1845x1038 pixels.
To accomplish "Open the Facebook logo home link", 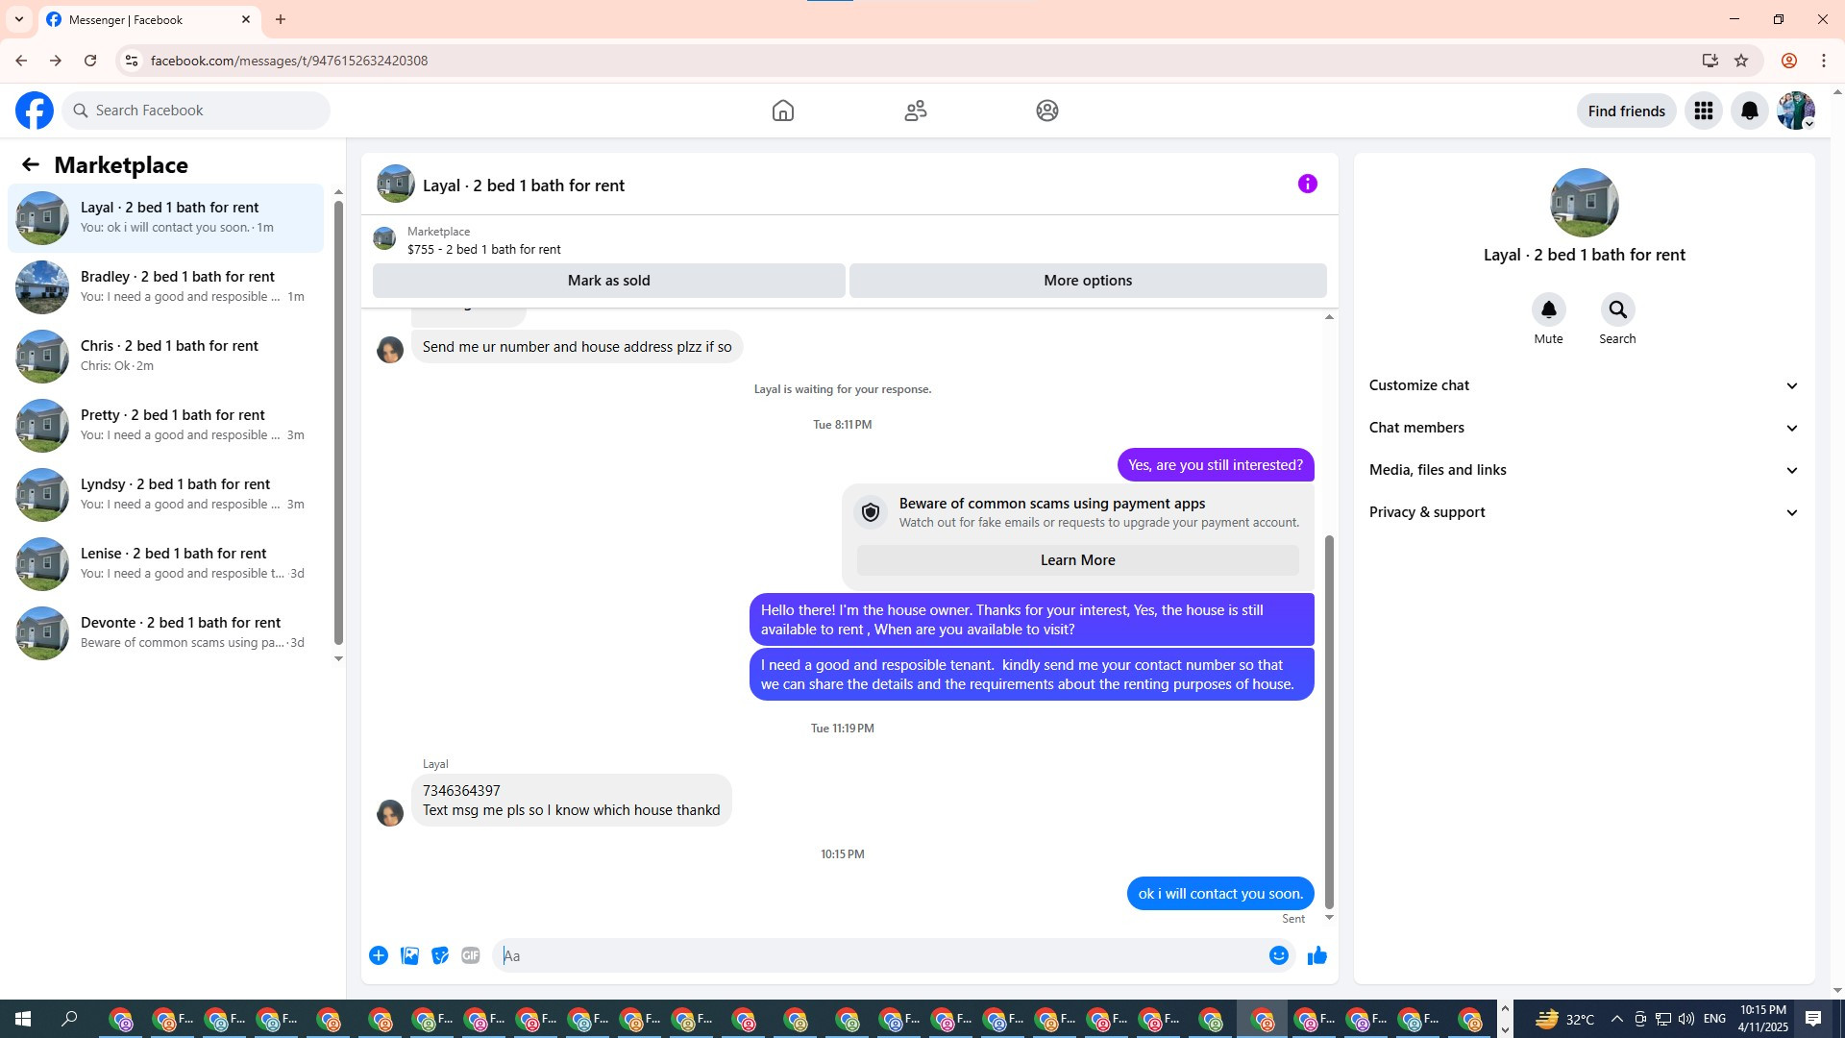I will point(35,111).
